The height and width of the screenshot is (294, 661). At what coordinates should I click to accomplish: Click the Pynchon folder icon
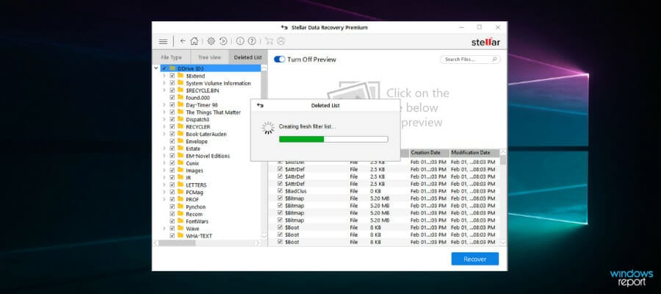181,207
